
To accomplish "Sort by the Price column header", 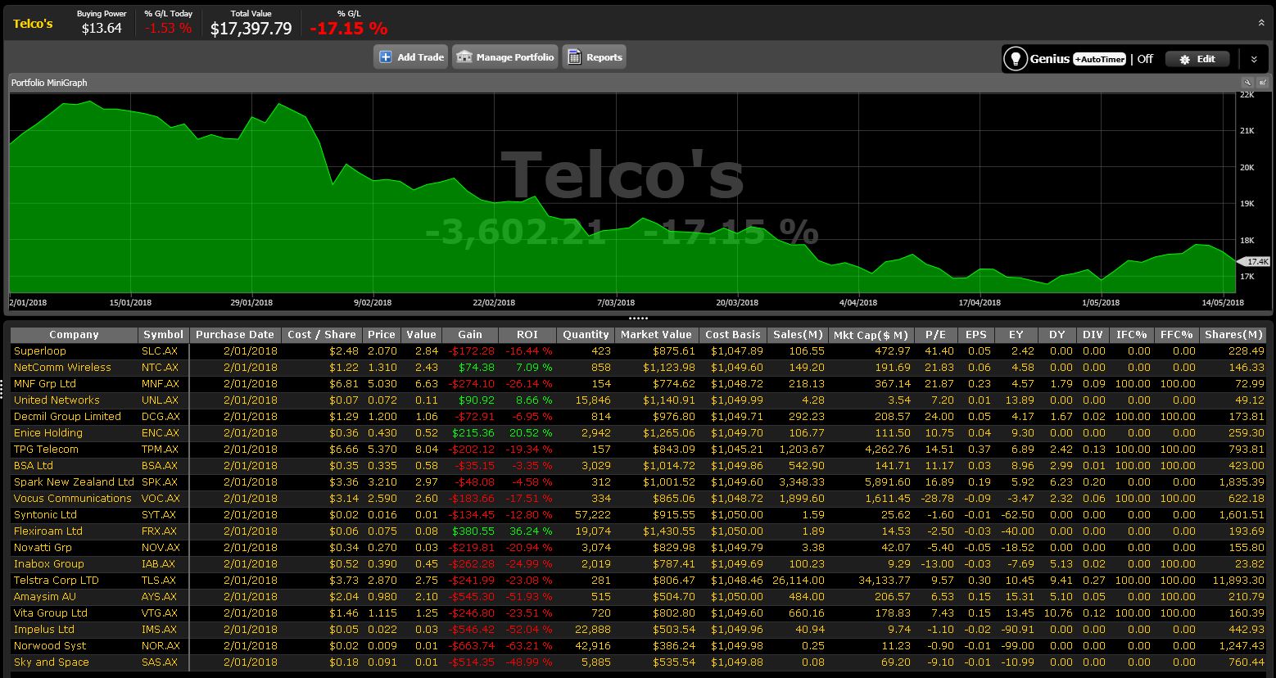I will (x=382, y=334).
